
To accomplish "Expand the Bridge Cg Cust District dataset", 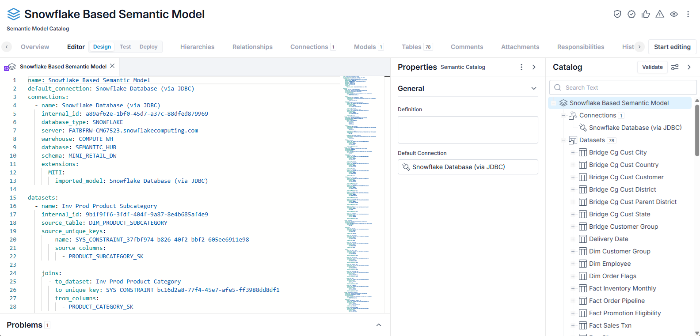I will pos(573,189).
